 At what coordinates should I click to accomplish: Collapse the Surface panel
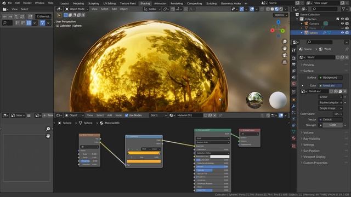pyautogui.click(x=308, y=71)
